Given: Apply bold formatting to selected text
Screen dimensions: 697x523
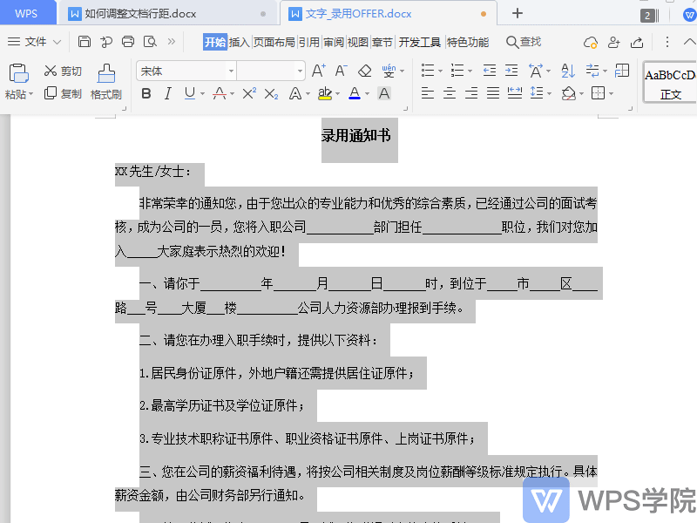Looking at the screenshot, I should [146, 92].
